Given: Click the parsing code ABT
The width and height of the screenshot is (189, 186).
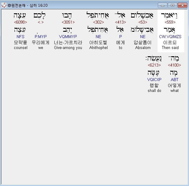Looking at the screenshot, I should (175, 80).
